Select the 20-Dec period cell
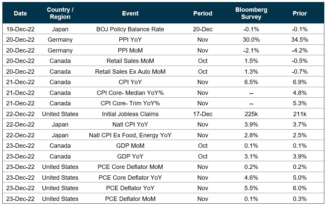This screenshot has width=326, height=207. (203, 29)
